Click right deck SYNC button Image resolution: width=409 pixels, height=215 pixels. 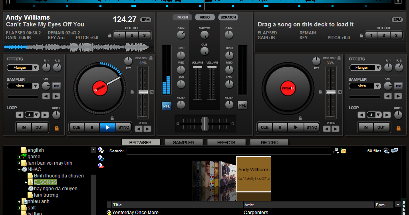312,127
